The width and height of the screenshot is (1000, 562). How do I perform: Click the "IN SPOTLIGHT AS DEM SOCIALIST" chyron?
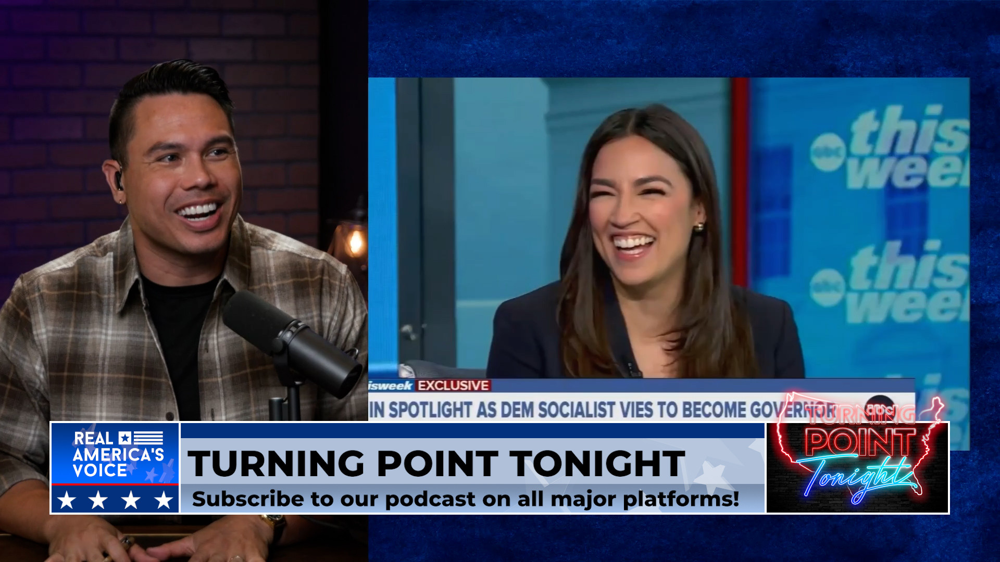coord(602,410)
